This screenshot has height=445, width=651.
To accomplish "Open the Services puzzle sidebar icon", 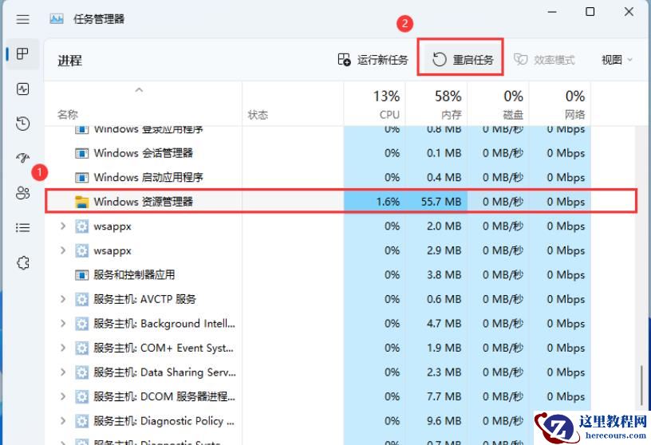I will (x=23, y=262).
